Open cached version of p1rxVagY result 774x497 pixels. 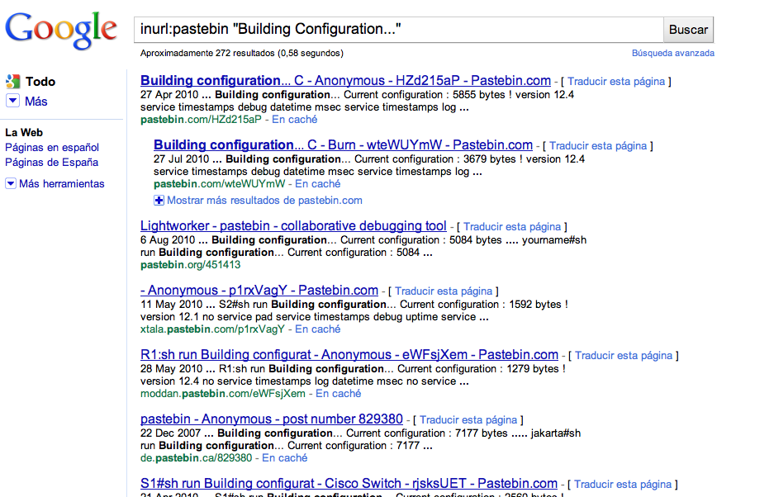tap(318, 329)
